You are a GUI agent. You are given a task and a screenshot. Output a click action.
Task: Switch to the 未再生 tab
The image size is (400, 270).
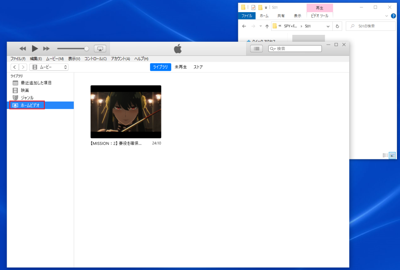(180, 67)
